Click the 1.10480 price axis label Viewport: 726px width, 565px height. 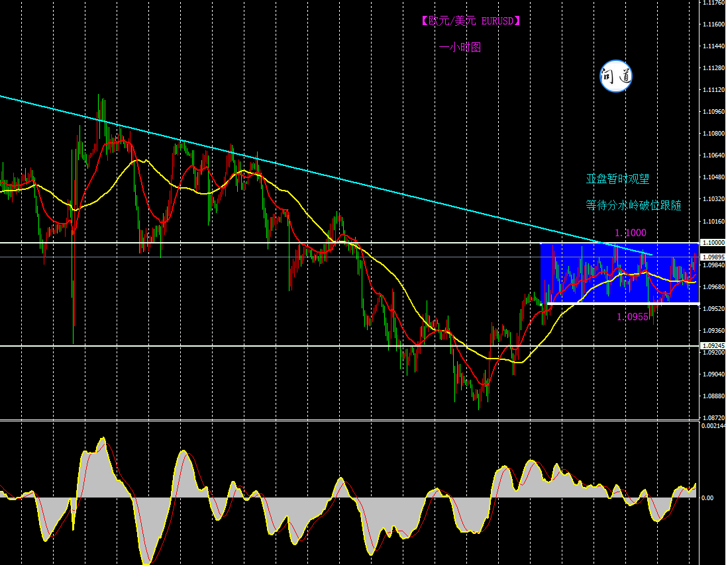712,177
